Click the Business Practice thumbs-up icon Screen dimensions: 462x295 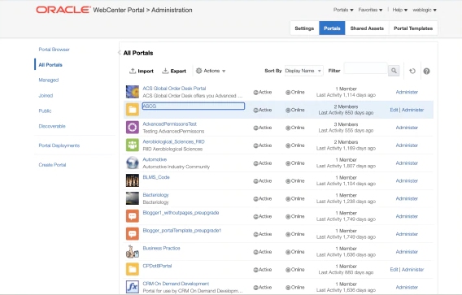coord(133,251)
